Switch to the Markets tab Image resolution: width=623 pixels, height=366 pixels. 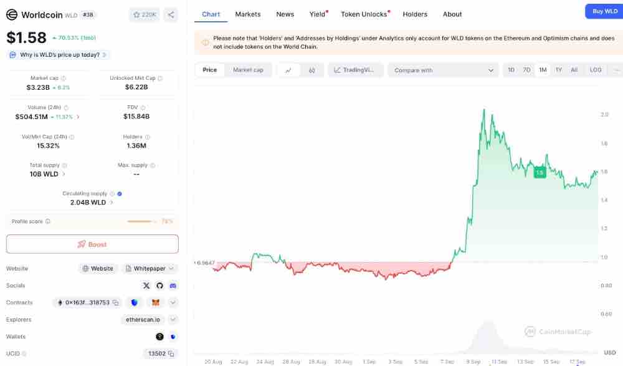(x=248, y=14)
